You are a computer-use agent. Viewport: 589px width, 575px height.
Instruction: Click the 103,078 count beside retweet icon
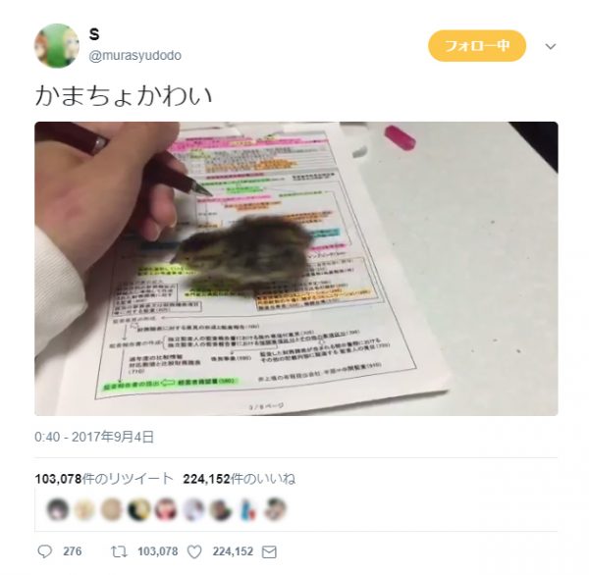pyautogui.click(x=158, y=551)
